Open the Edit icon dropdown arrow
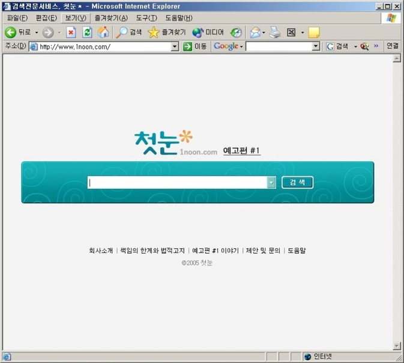The height and width of the screenshot is (363, 404). tap(303, 32)
